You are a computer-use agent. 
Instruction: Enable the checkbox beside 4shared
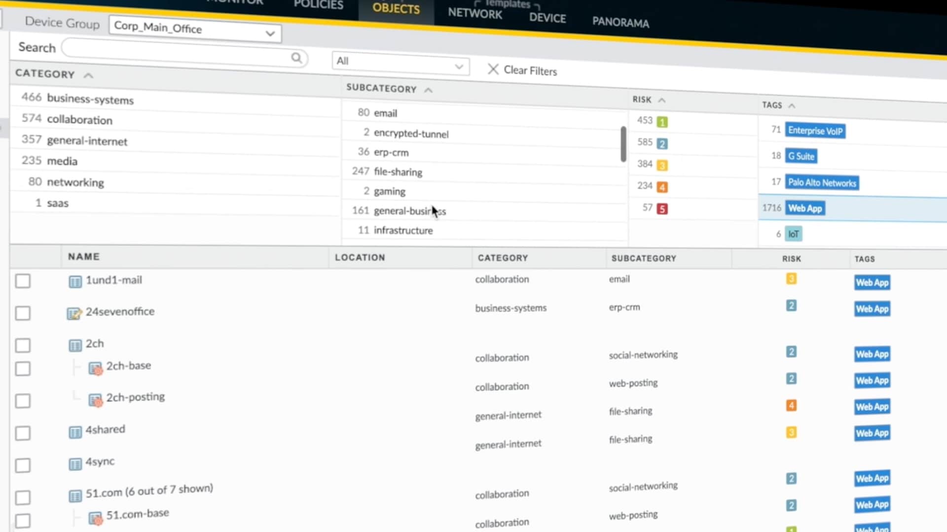23,433
